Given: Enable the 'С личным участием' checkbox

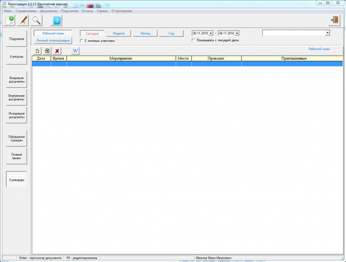Looking at the screenshot, I should (x=82, y=41).
